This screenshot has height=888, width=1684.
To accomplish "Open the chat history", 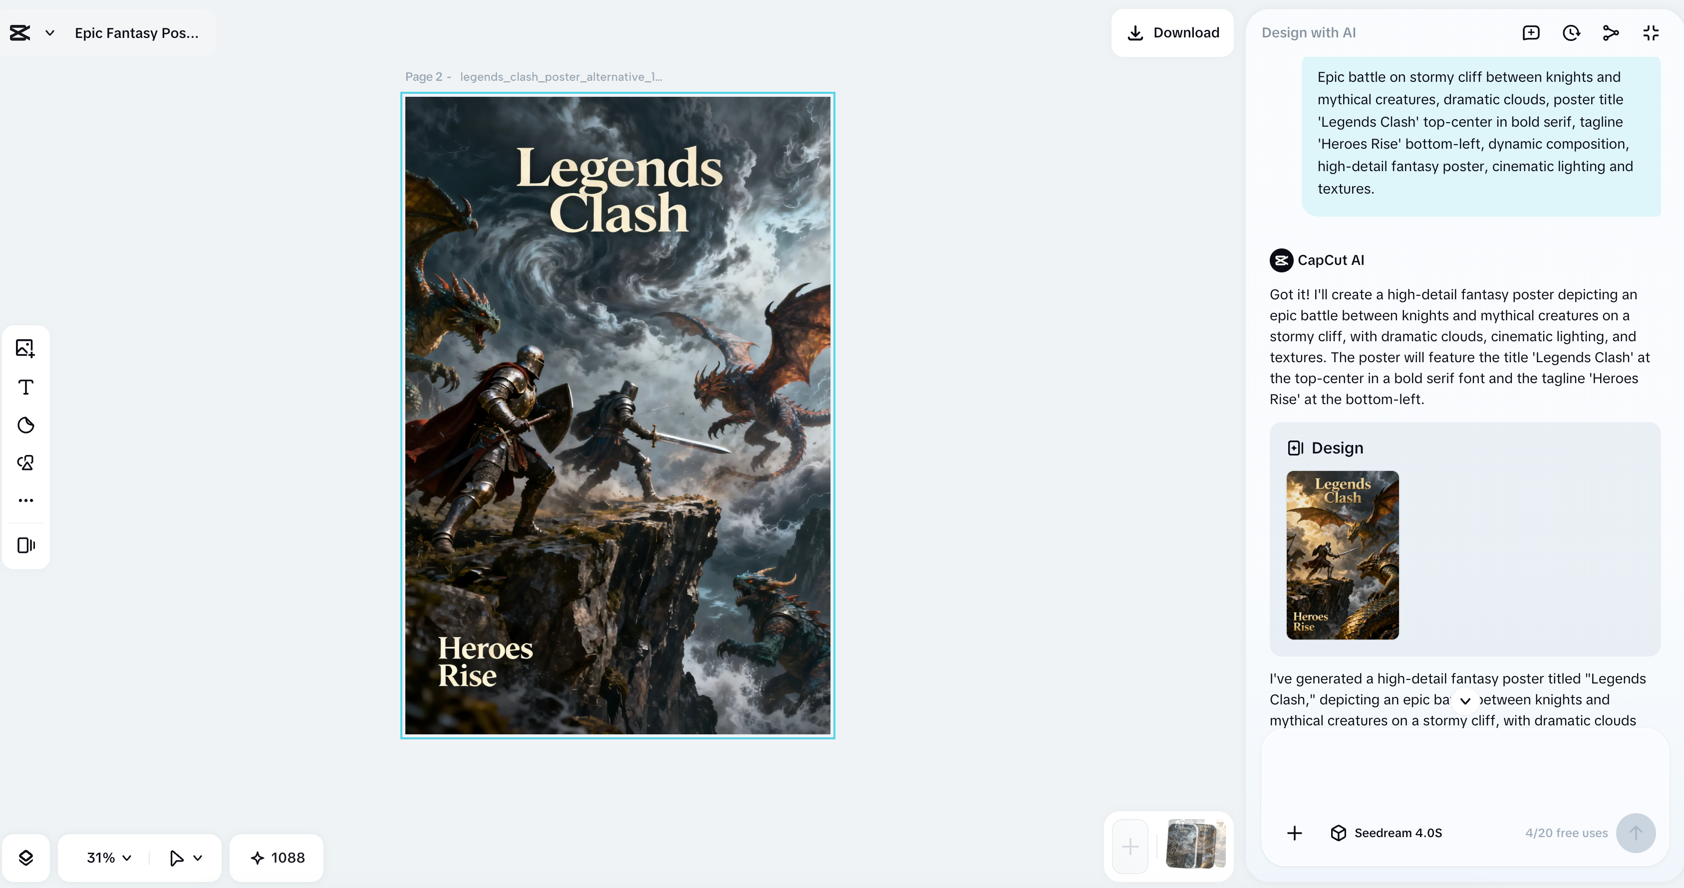I will pyautogui.click(x=1571, y=32).
